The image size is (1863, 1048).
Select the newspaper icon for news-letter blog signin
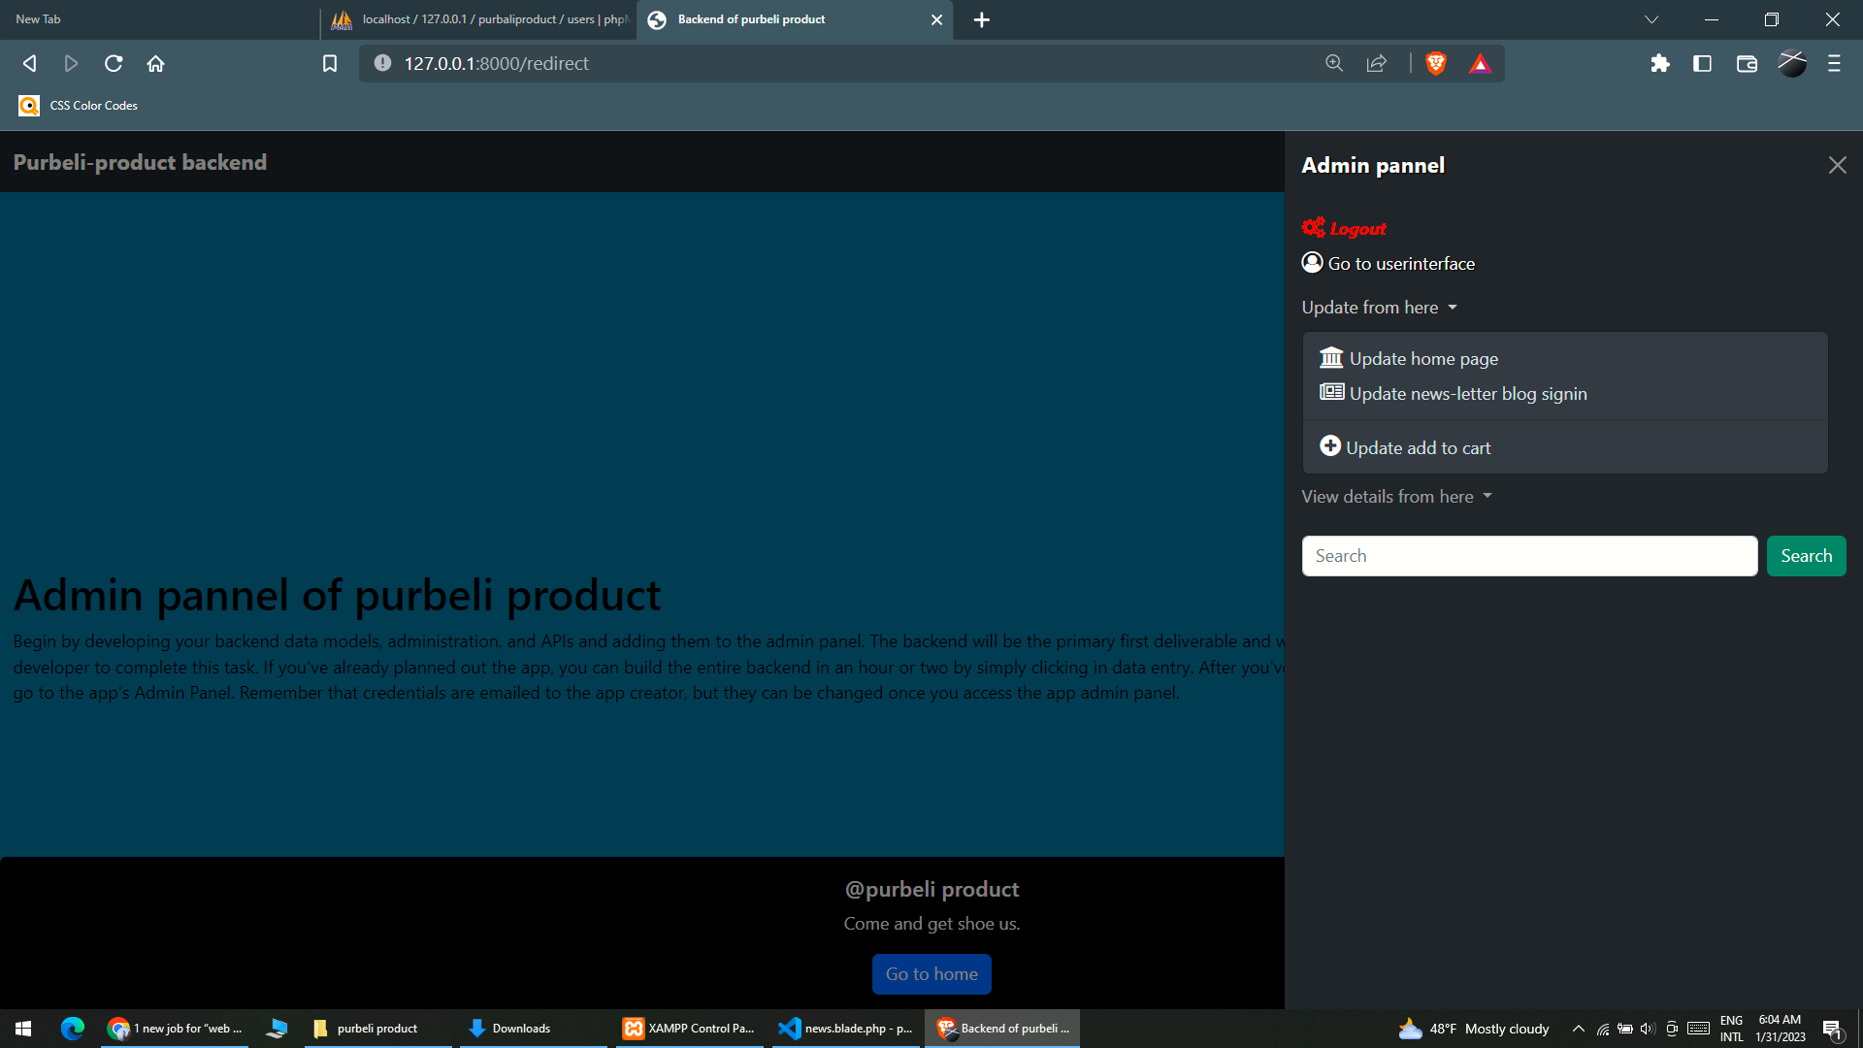click(1330, 392)
